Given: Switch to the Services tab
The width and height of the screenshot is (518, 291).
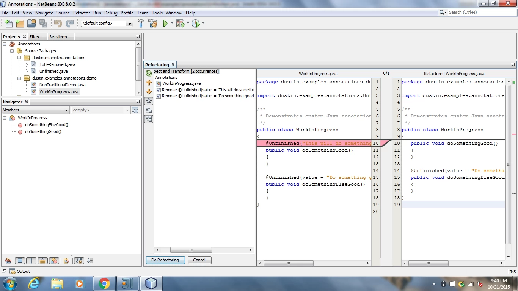Looking at the screenshot, I should (58, 37).
